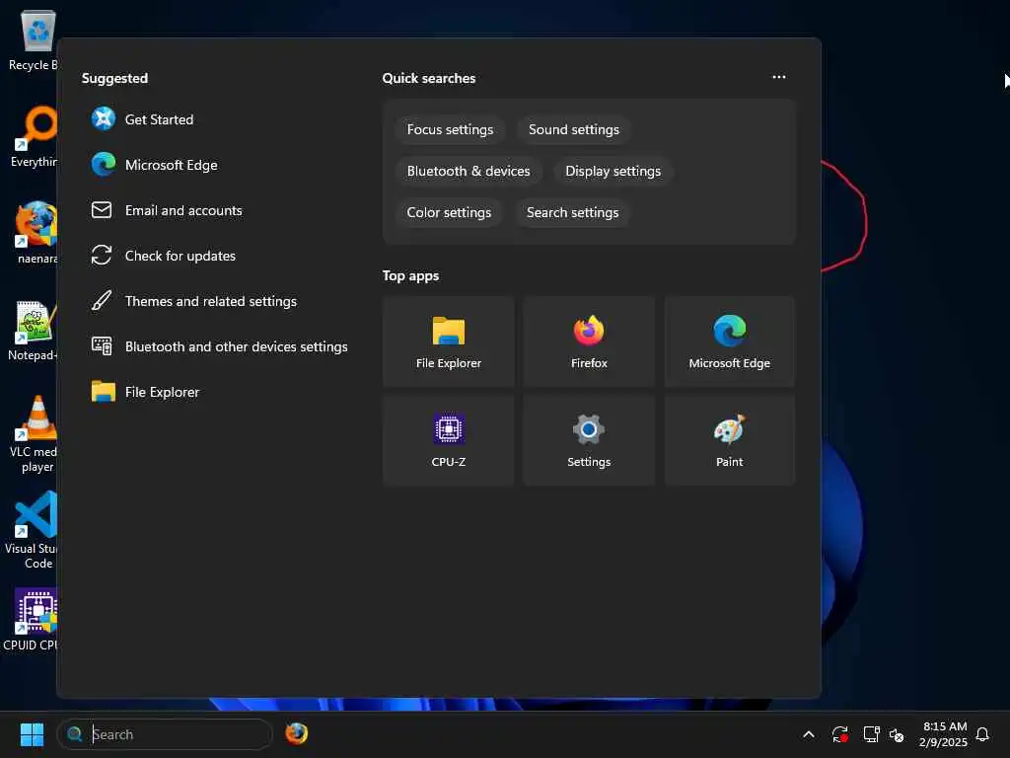The height and width of the screenshot is (758, 1010).
Task: Click the Firefox icon on the taskbar
Action: click(x=296, y=733)
